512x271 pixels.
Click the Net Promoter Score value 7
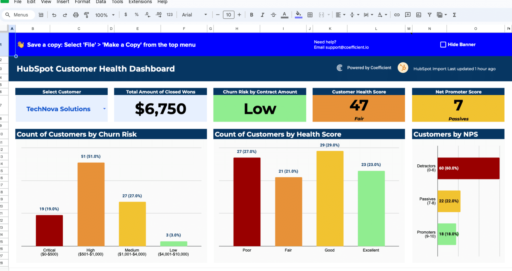pyautogui.click(x=458, y=105)
